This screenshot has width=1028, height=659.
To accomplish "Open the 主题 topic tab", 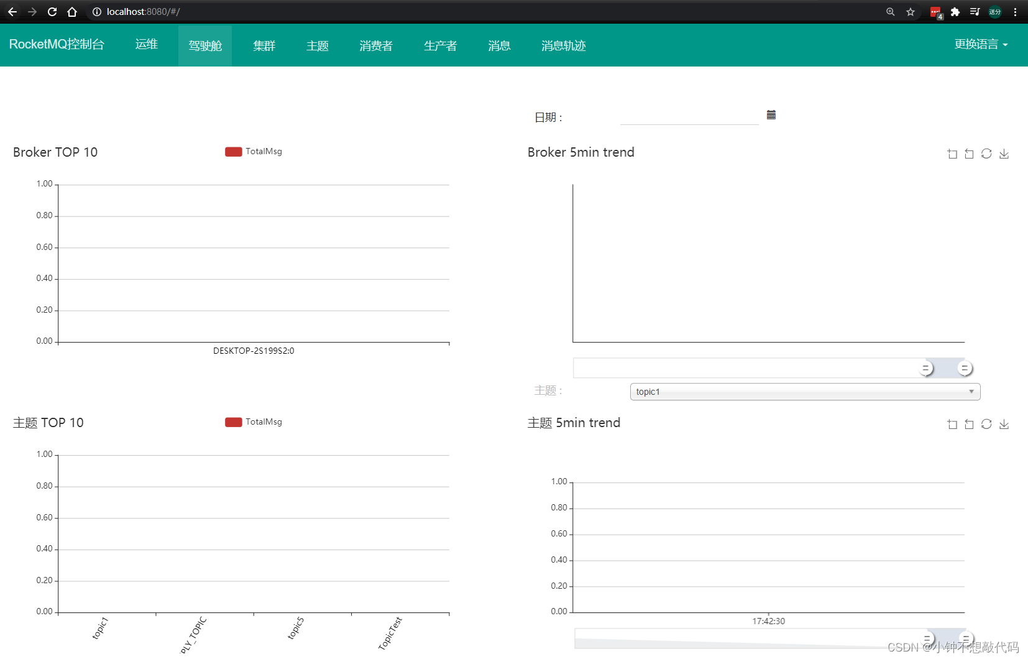I will (317, 46).
